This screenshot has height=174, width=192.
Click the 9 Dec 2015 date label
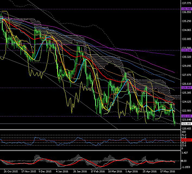pyautogui.click(x=45, y=171)
